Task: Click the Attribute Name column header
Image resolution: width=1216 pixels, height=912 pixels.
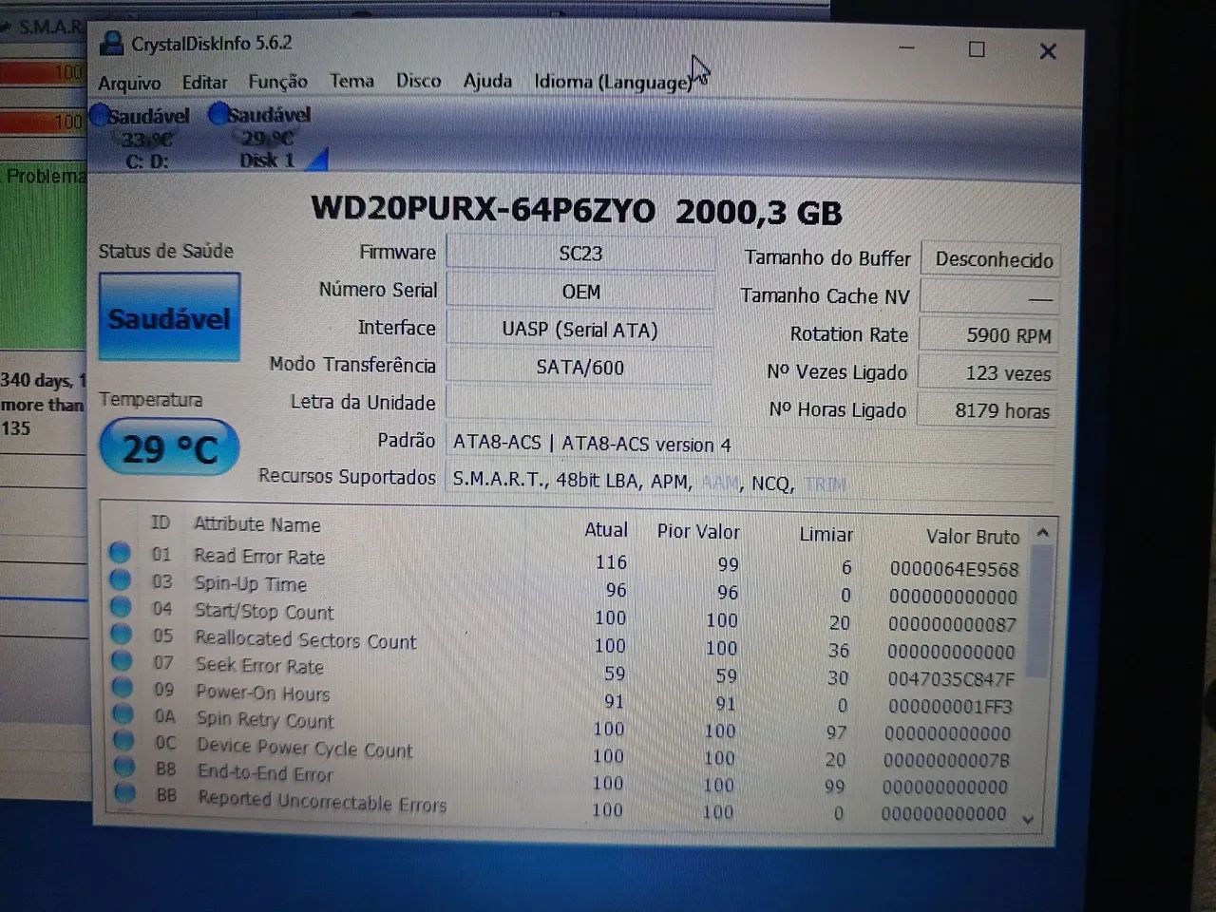Action: click(x=257, y=524)
